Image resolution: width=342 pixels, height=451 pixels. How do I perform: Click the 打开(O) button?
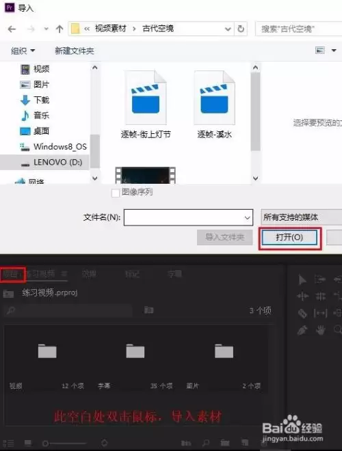289,238
